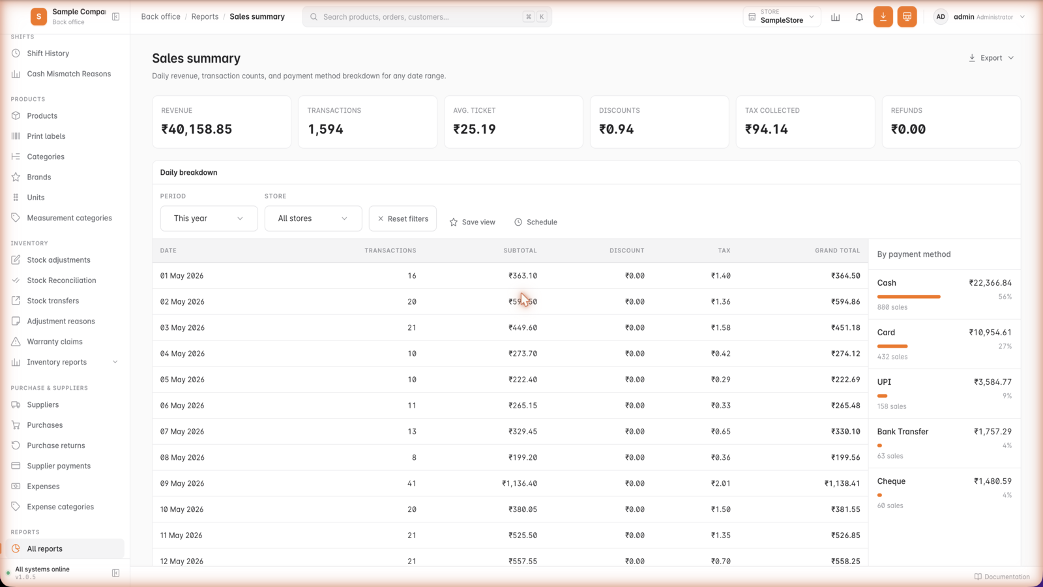Open Expense categories in the sidebar
This screenshot has width=1043, height=587.
pos(60,507)
